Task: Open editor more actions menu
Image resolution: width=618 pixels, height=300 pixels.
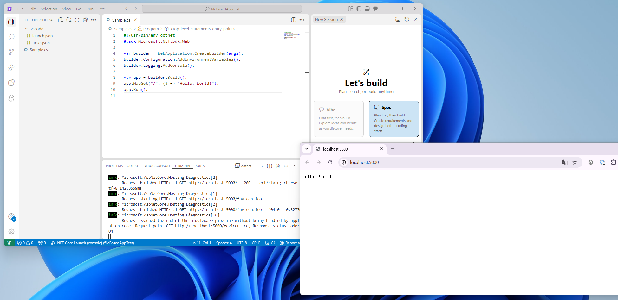Action: pyautogui.click(x=302, y=20)
